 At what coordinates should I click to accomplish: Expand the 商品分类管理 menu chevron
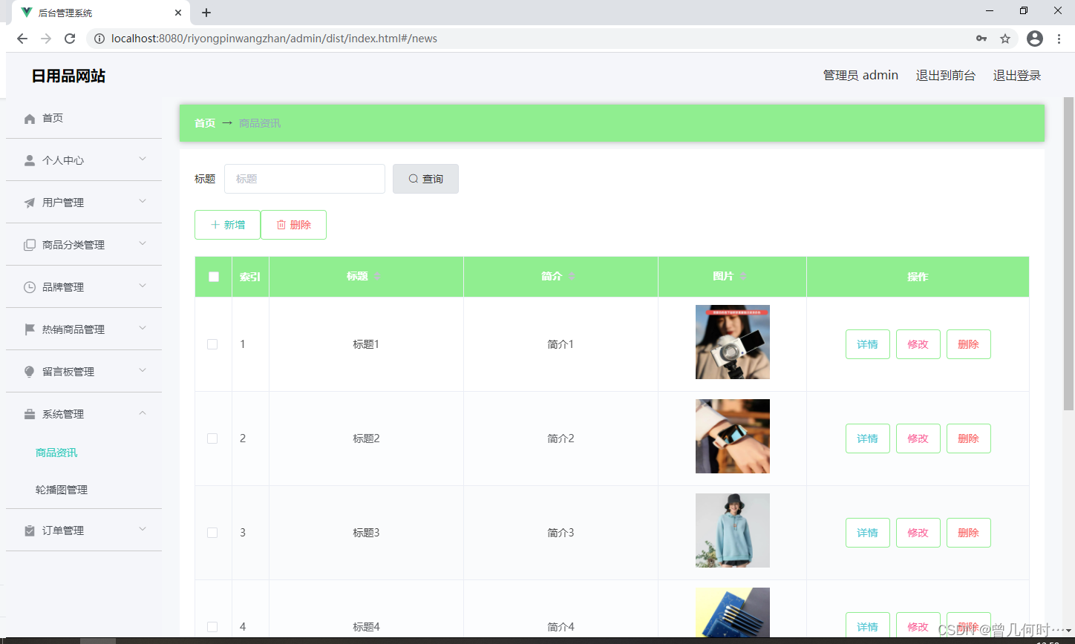[143, 244]
